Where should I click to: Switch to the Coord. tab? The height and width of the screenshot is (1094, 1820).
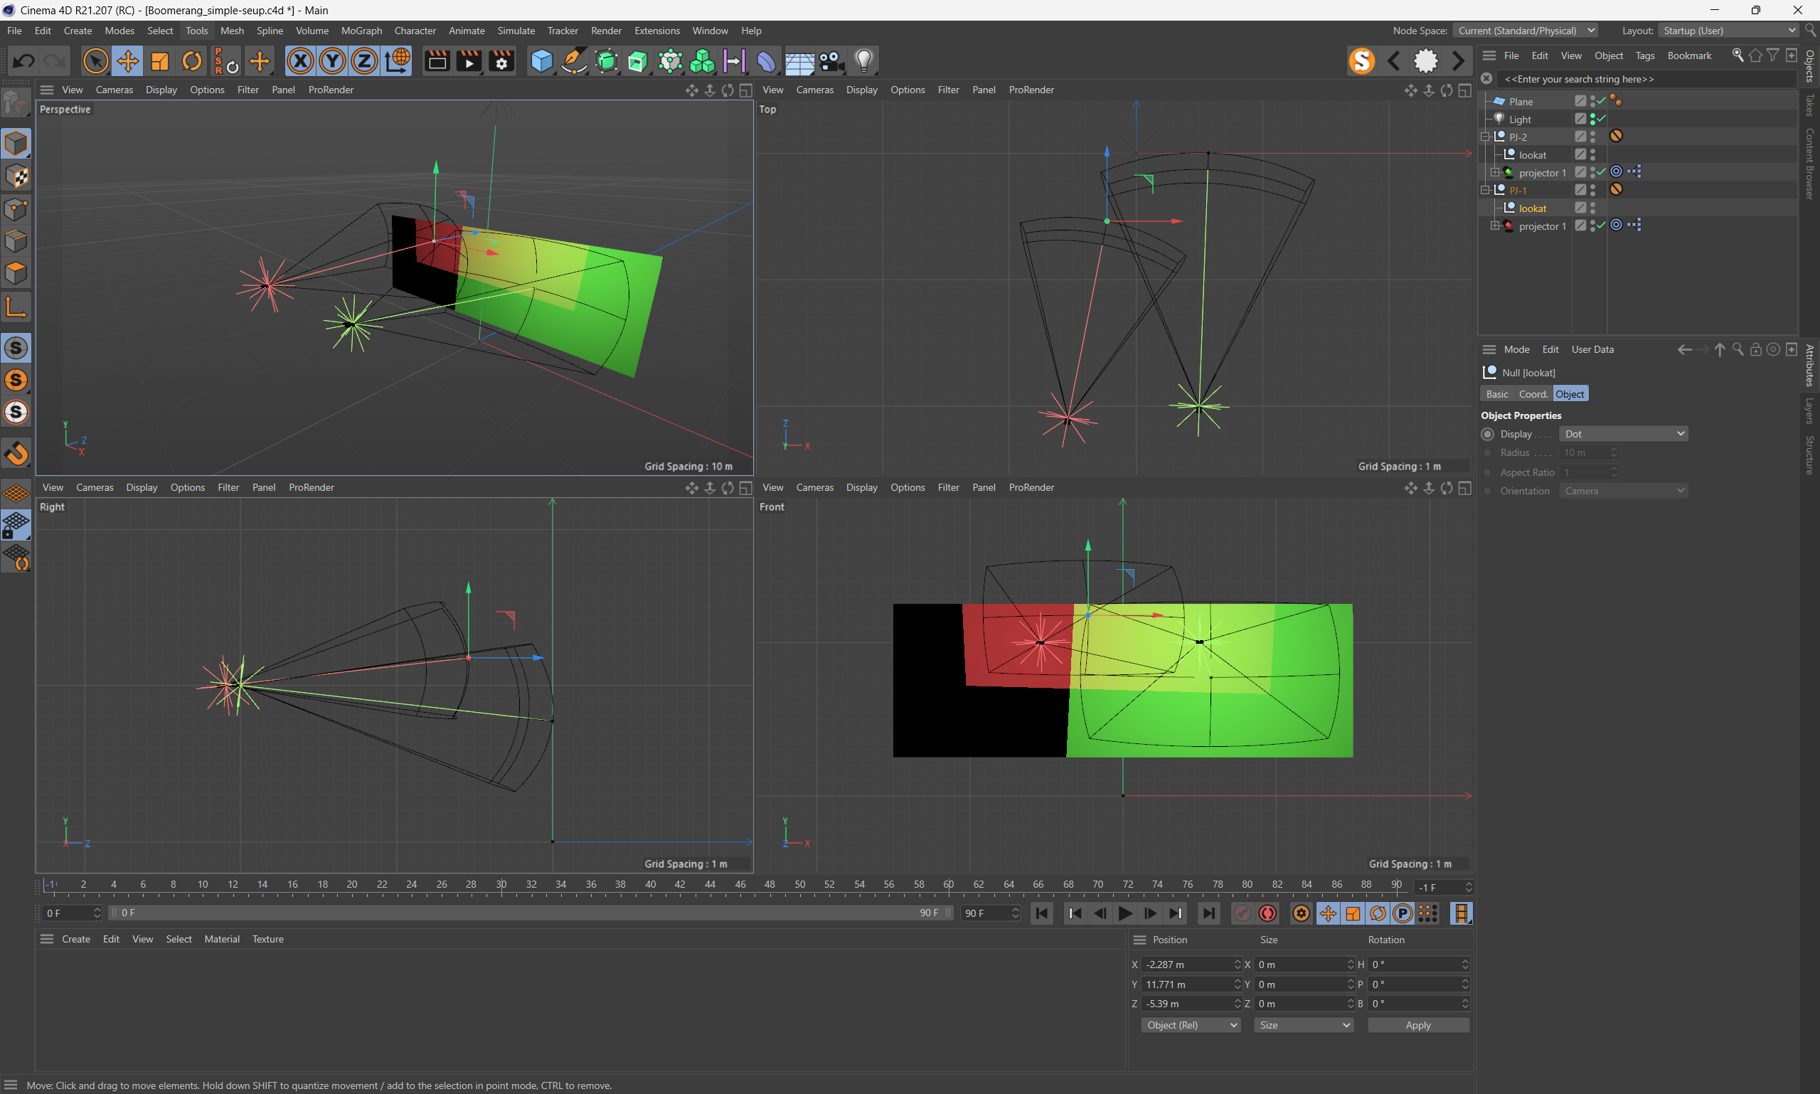click(x=1533, y=394)
